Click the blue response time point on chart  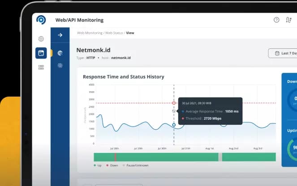point(174,125)
